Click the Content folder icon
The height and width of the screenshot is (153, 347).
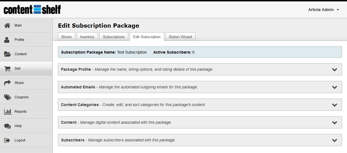[7, 54]
